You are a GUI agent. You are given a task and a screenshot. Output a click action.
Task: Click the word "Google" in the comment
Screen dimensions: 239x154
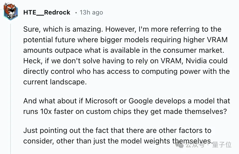(x=141, y=101)
